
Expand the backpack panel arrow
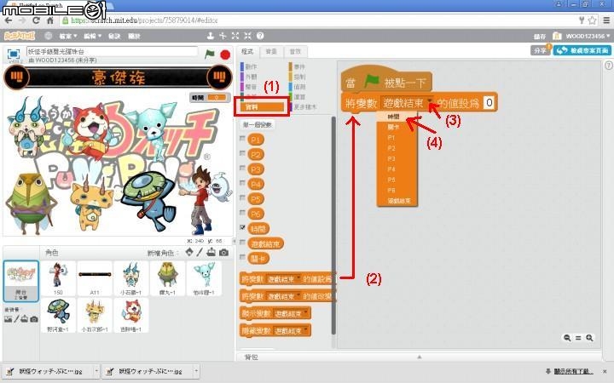pos(420,357)
